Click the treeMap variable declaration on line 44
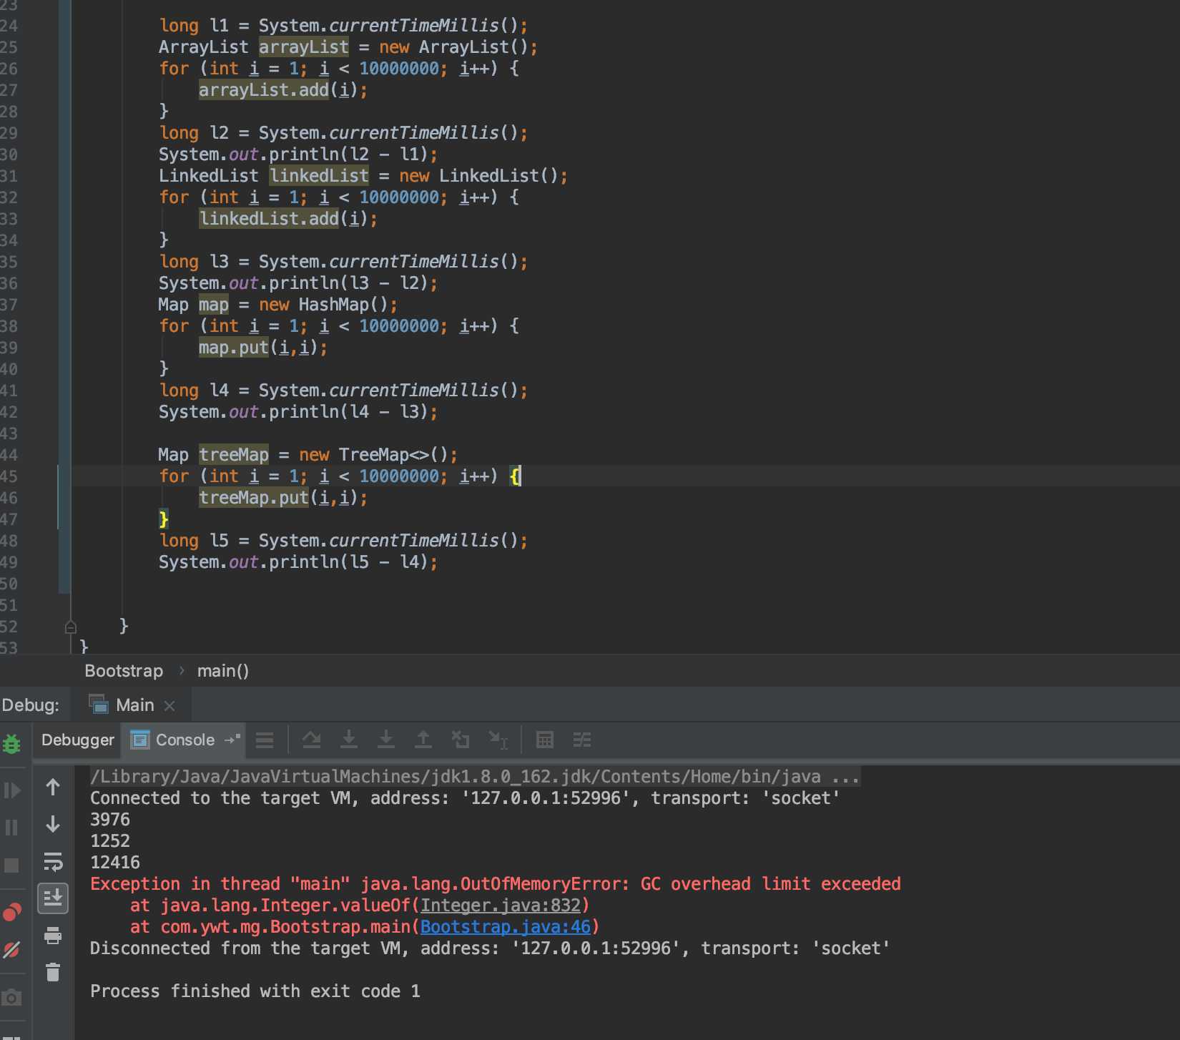 (234, 455)
